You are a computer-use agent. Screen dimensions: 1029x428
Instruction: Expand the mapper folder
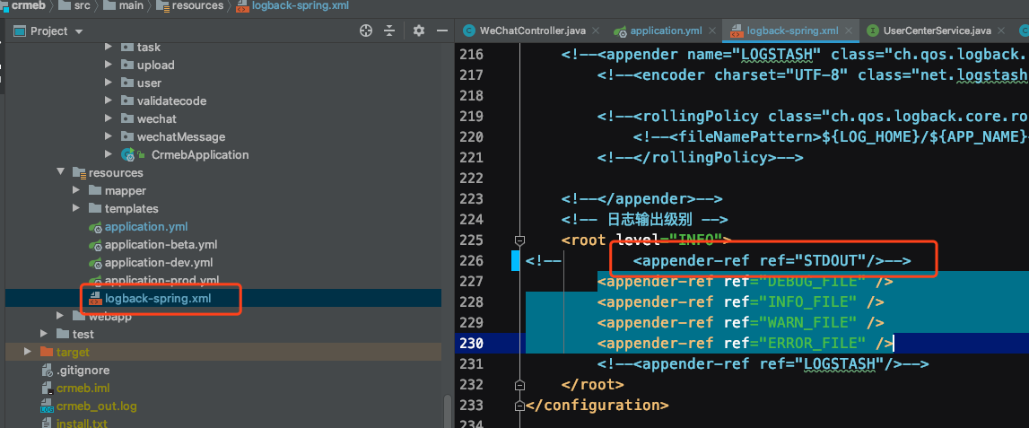[77, 190]
